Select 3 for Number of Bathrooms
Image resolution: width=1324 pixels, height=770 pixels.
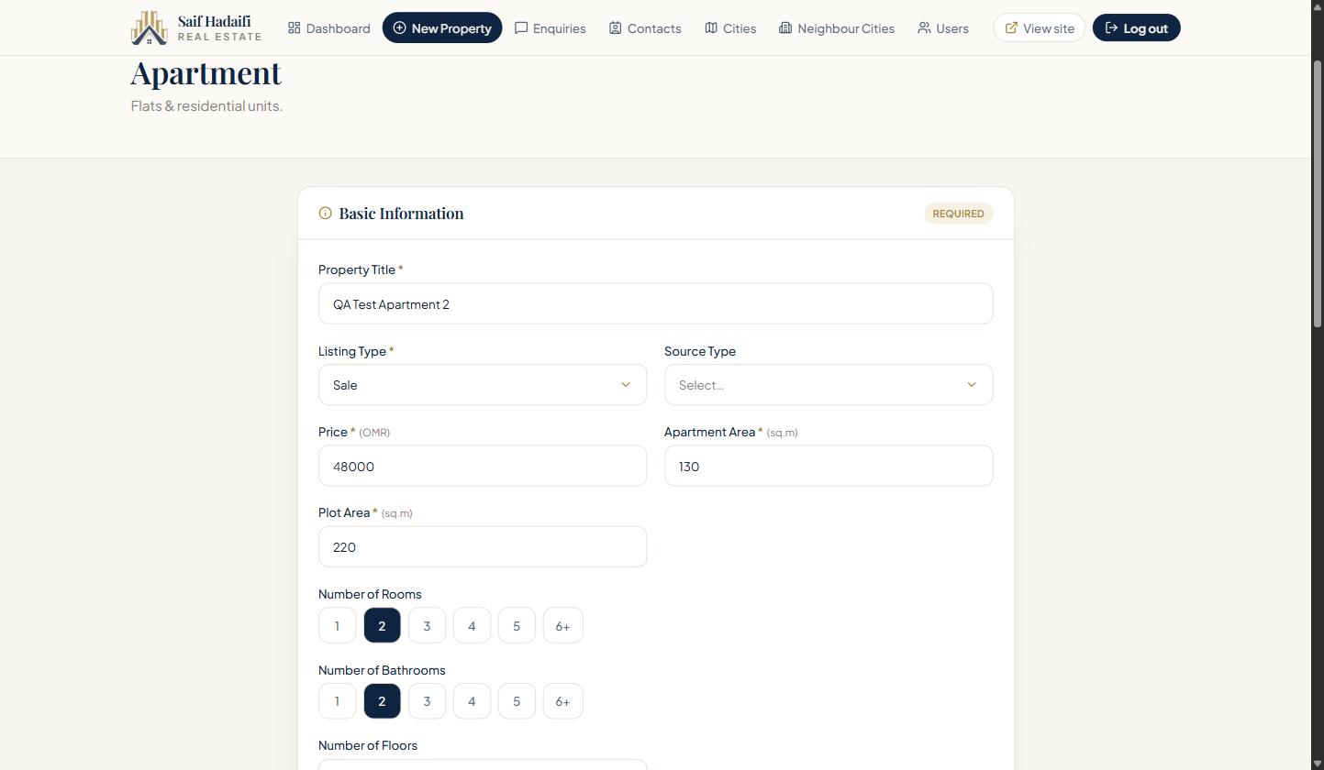click(427, 701)
